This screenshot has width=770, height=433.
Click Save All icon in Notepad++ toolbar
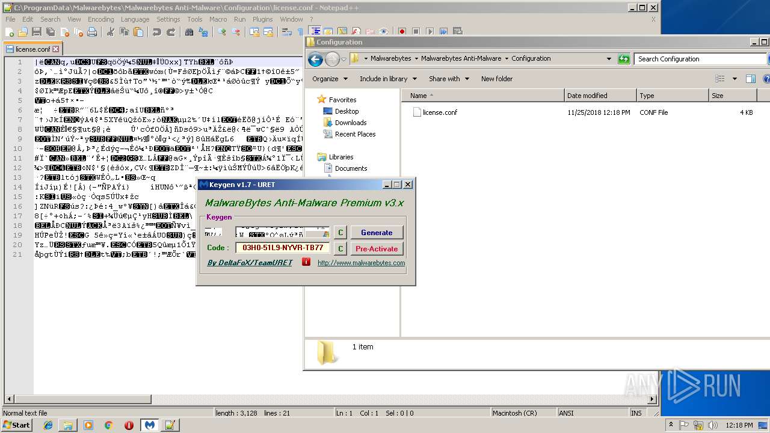[50, 32]
